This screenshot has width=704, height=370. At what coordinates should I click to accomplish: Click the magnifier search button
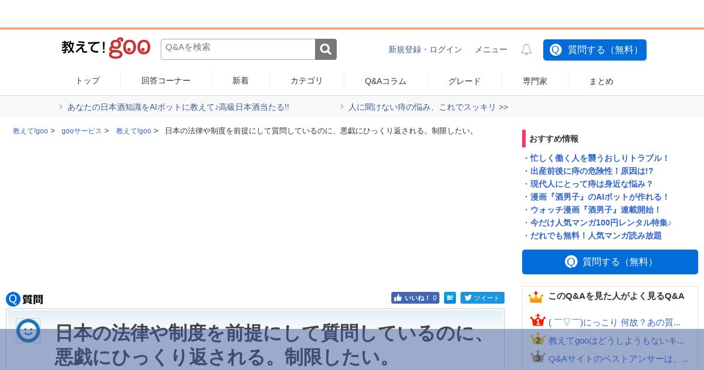pos(326,49)
